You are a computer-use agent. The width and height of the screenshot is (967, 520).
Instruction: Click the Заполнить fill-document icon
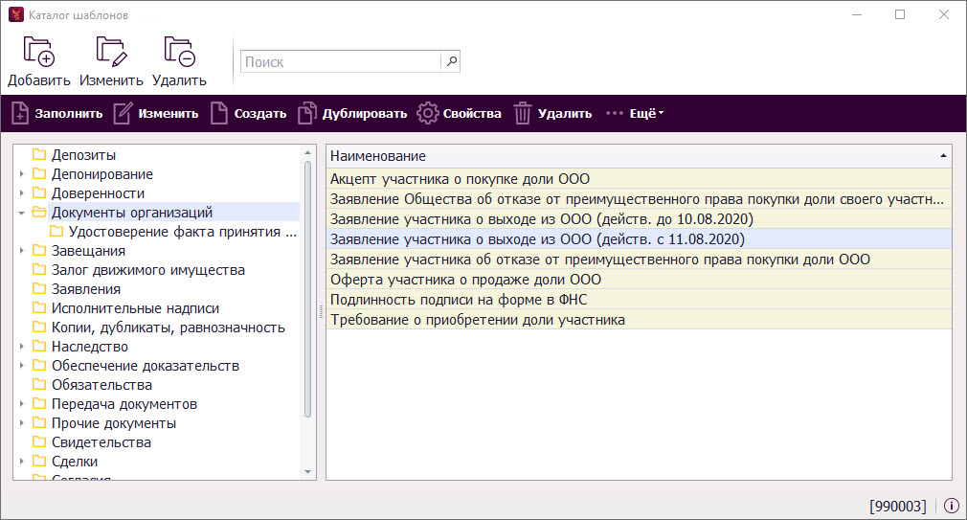tap(20, 114)
